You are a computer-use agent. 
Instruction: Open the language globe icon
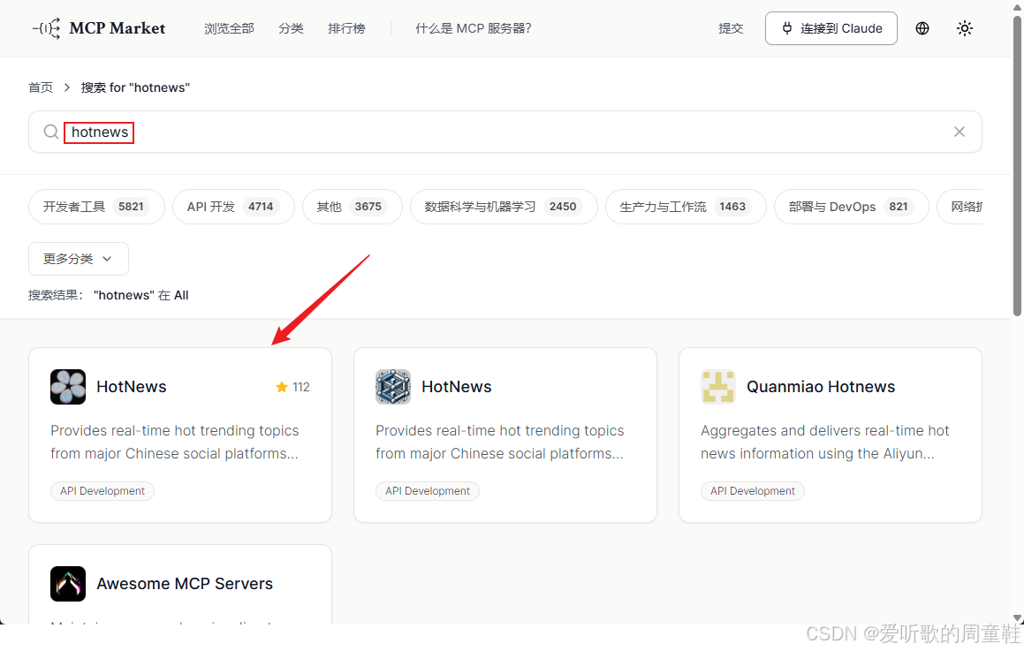tap(922, 29)
